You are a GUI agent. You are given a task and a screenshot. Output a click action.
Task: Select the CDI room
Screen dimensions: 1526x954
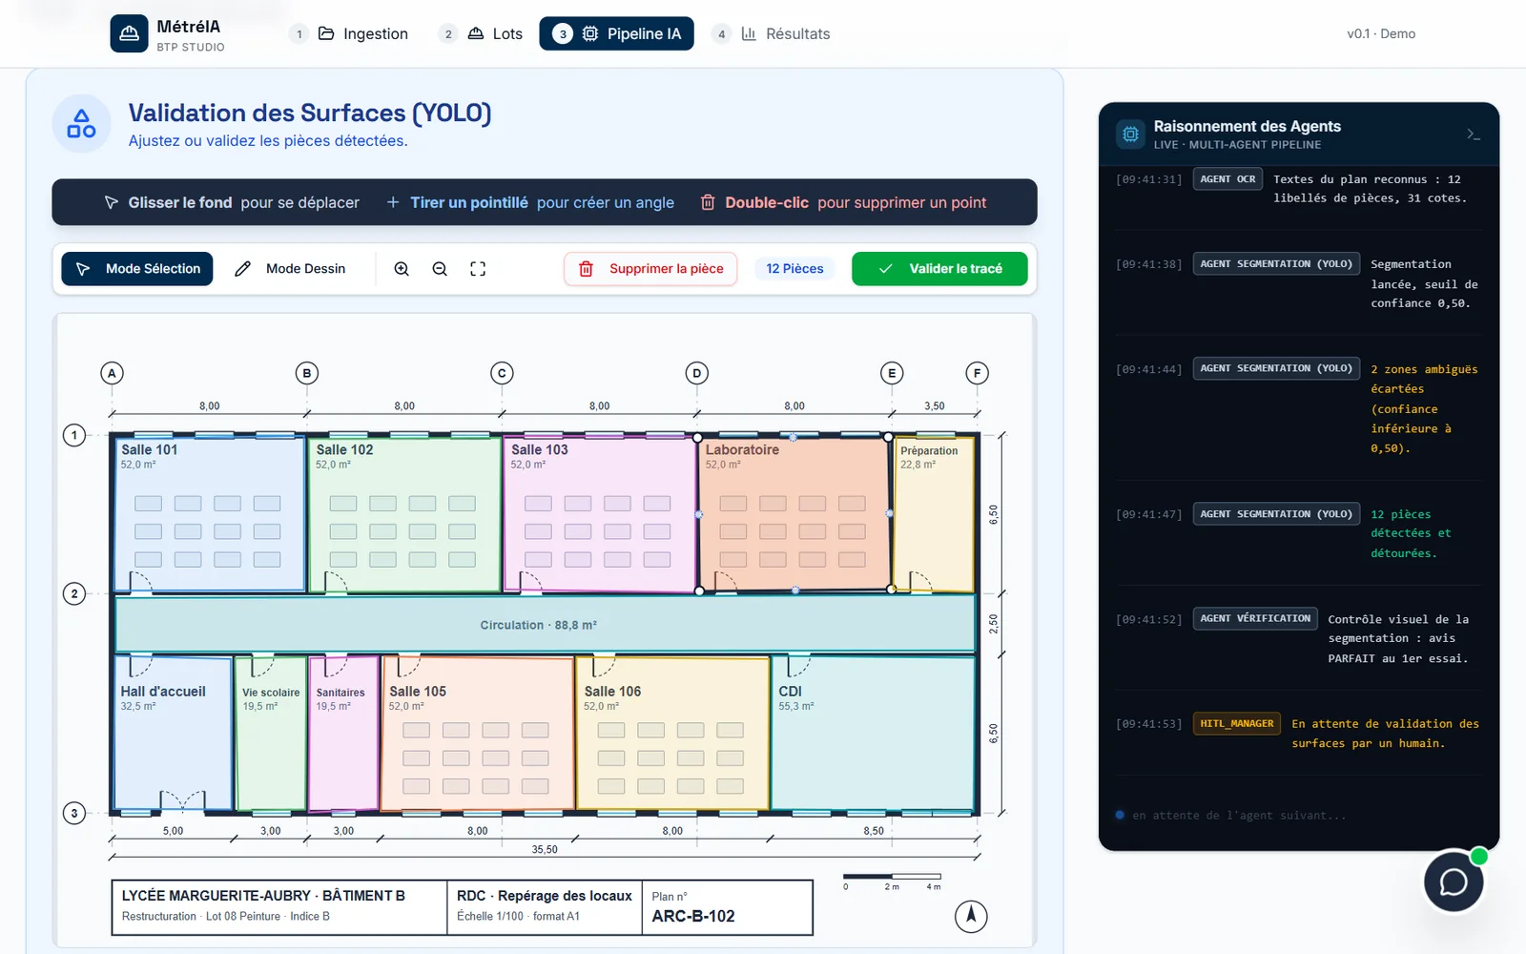point(874,733)
